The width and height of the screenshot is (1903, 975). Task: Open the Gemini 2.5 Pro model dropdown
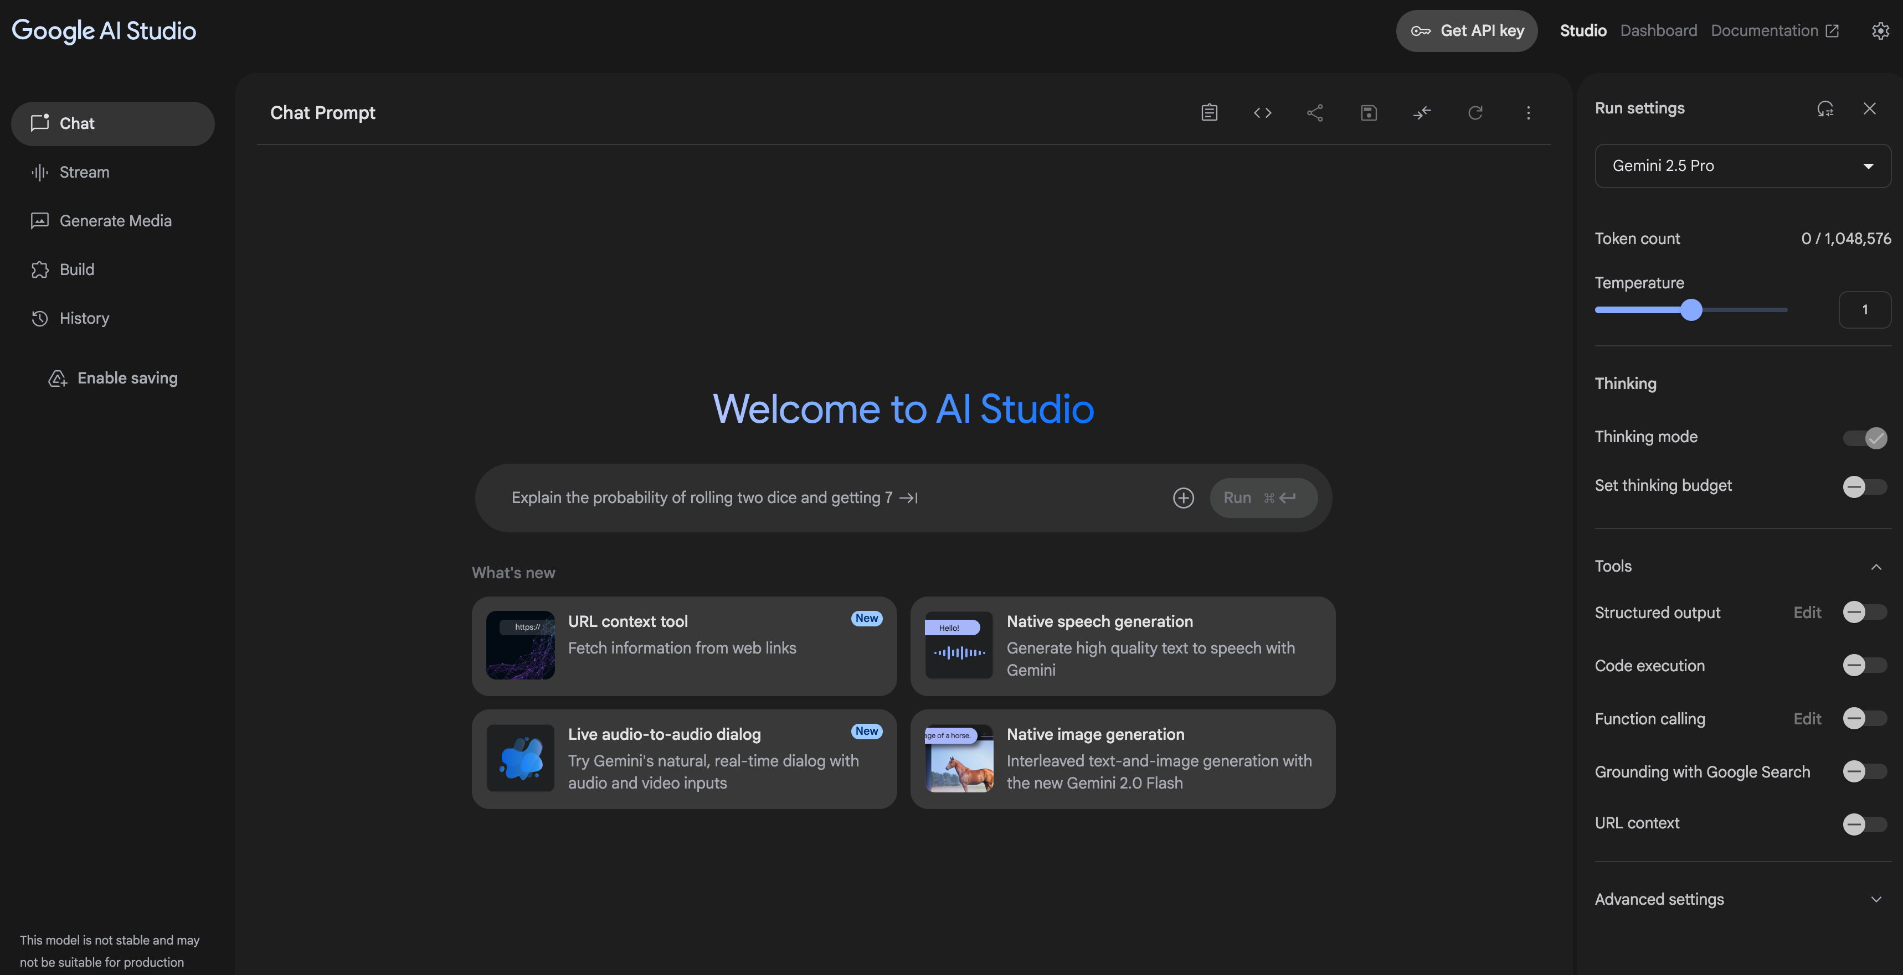[1742, 165]
